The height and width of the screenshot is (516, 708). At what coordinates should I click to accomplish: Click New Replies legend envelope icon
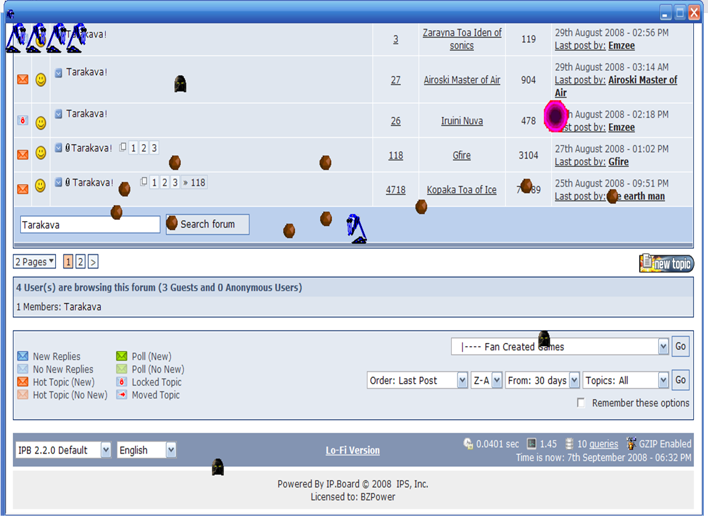pyautogui.click(x=23, y=356)
